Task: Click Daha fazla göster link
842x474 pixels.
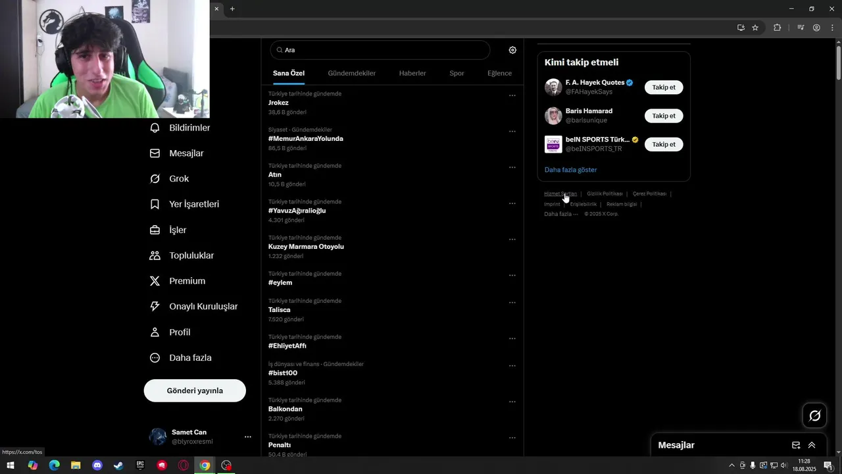Action: coord(570,170)
